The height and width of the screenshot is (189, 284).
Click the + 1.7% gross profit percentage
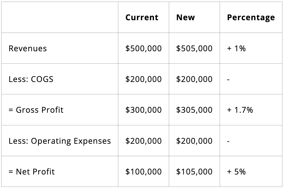pyautogui.click(x=240, y=110)
